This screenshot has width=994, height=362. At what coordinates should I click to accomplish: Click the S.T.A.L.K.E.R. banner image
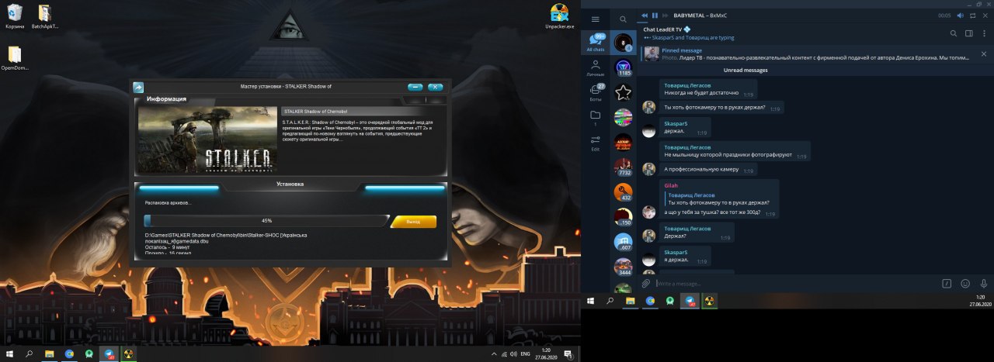[207, 140]
